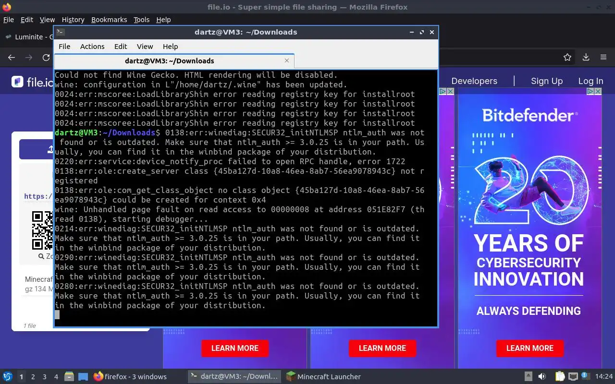Switch to workspace 2
Viewport: 615px width, 384px height.
tap(33, 377)
